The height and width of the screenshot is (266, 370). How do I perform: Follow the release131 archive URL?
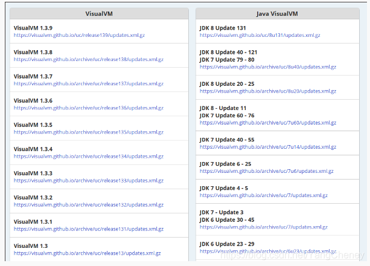[89, 229]
